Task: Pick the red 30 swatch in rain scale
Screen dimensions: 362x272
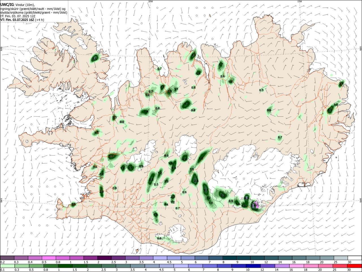Action: click(355, 266)
